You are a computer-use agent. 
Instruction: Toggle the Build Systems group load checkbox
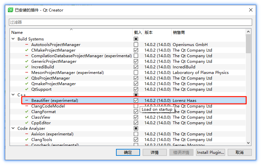[136, 39]
